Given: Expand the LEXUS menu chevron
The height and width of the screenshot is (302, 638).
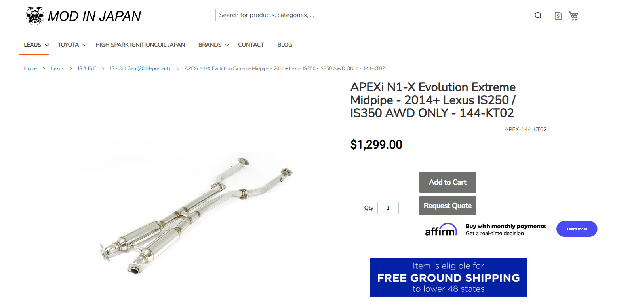Looking at the screenshot, I should [x=47, y=45].
